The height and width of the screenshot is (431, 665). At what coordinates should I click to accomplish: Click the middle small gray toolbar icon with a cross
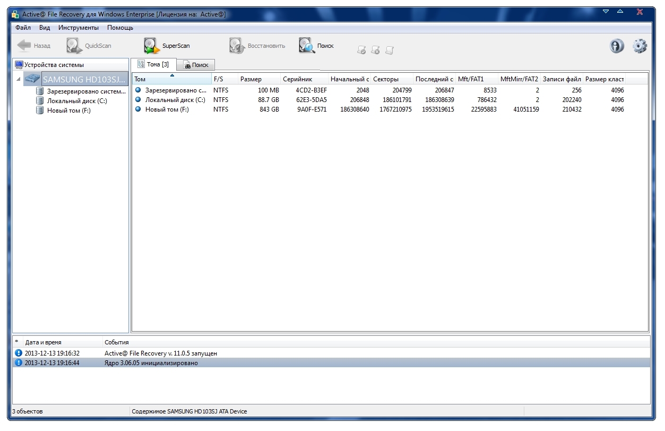pos(375,50)
